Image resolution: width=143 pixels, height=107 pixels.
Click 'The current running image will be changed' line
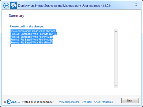[x=34, y=31]
